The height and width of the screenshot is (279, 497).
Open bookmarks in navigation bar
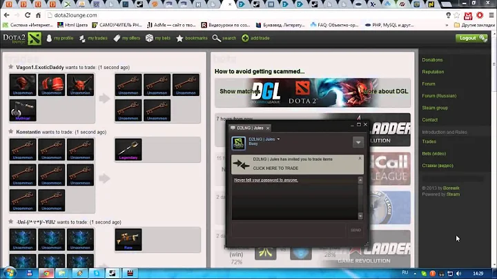click(x=192, y=38)
